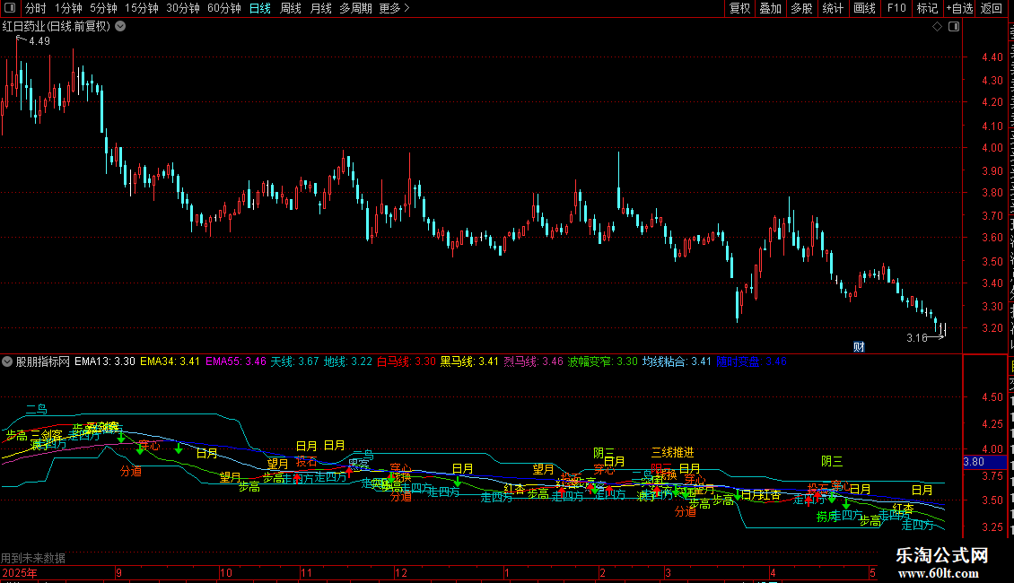Select the 30分钟 period tab
1014x583 pixels.
click(x=182, y=8)
